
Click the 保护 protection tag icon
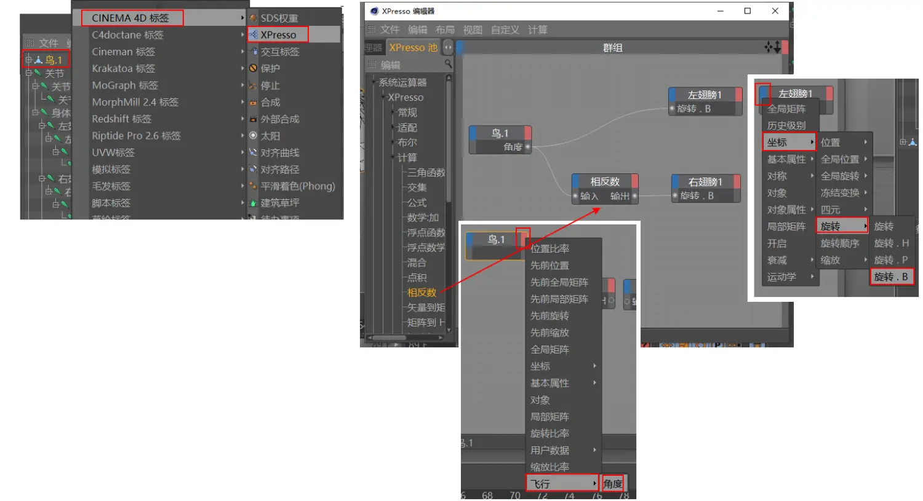tap(253, 68)
